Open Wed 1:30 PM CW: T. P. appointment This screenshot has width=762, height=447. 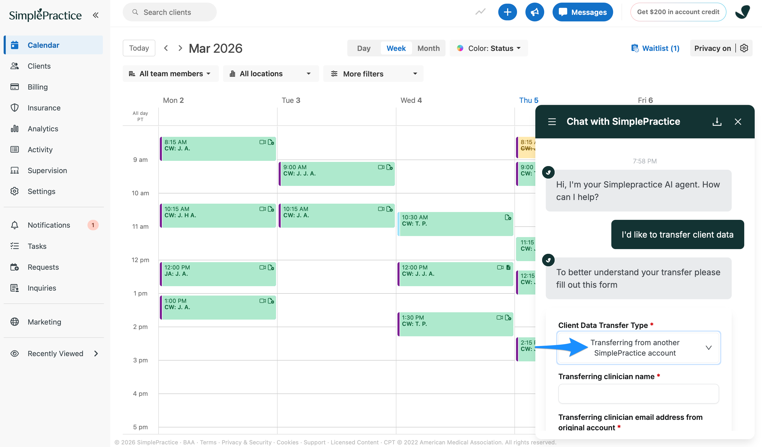[455, 324]
